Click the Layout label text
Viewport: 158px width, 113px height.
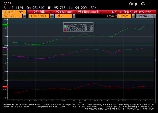112,16
